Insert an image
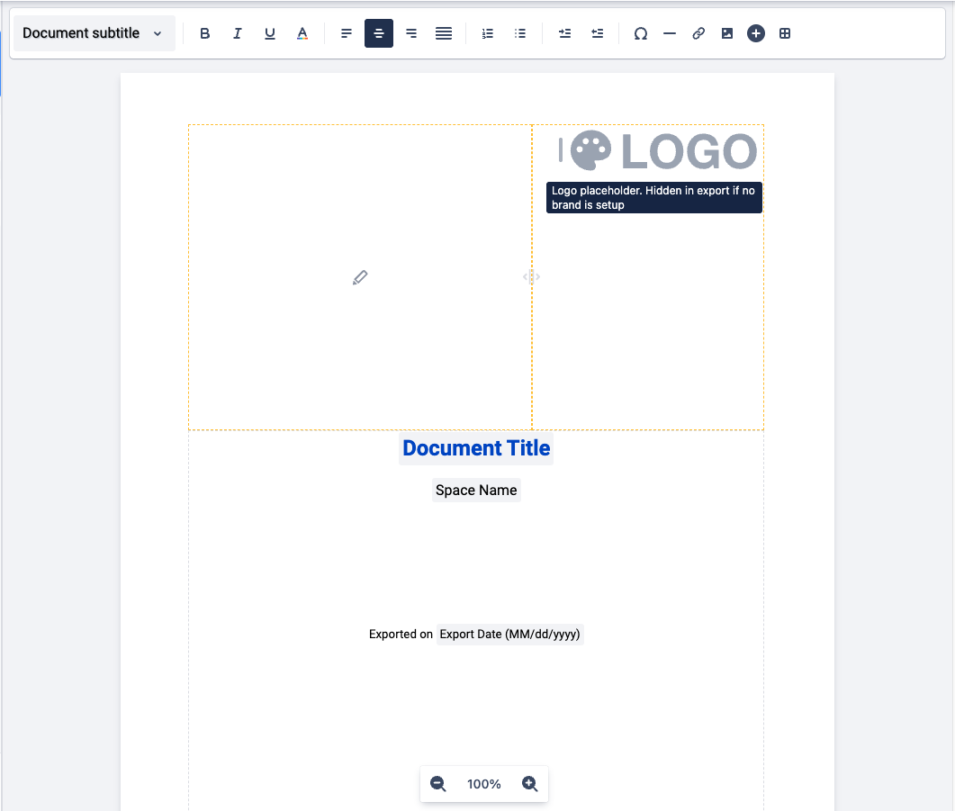Viewport: 955px width, 811px height. [727, 33]
